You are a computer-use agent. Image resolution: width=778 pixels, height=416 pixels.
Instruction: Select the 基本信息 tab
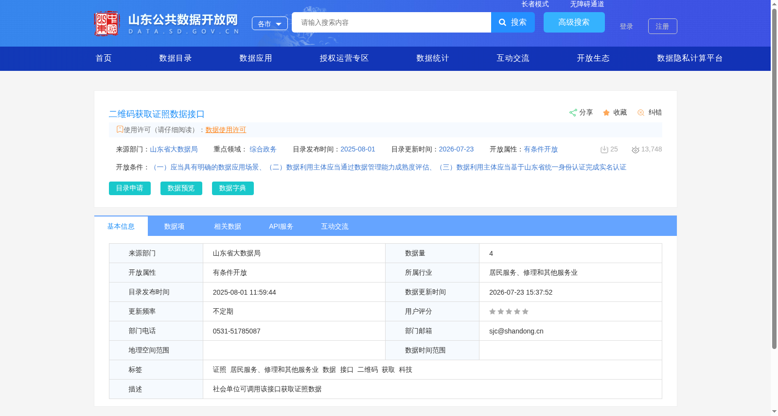point(121,226)
